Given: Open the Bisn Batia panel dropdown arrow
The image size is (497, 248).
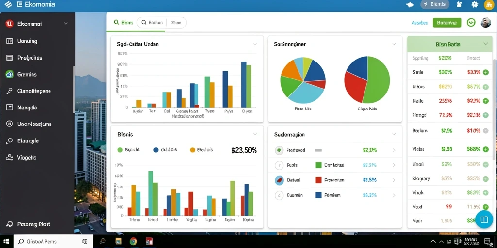Looking at the screenshot, I should 485,44.
